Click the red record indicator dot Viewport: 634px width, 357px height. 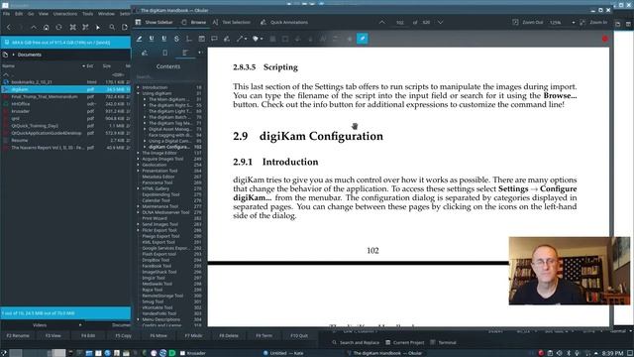pos(605,39)
